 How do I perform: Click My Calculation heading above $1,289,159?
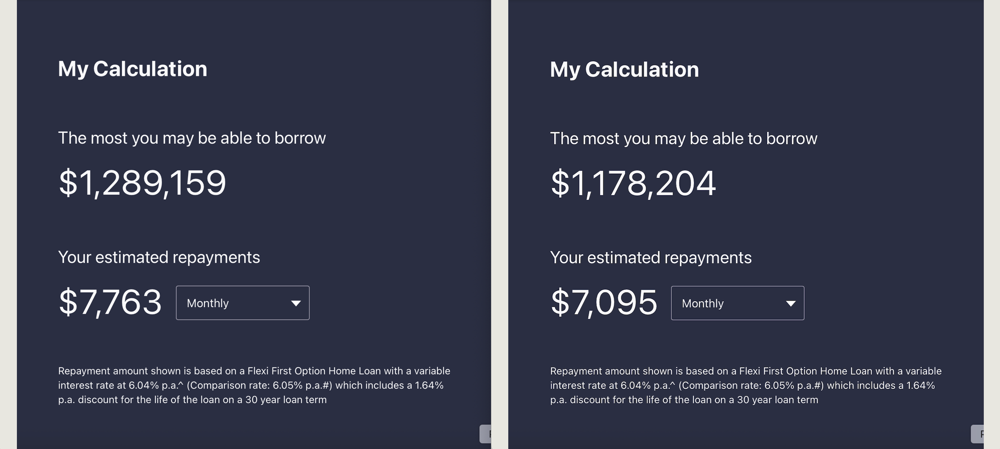coord(132,69)
